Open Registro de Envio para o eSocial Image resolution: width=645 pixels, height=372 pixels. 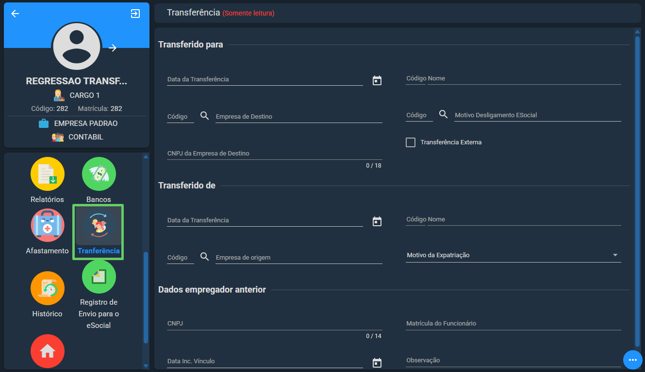pyautogui.click(x=99, y=277)
